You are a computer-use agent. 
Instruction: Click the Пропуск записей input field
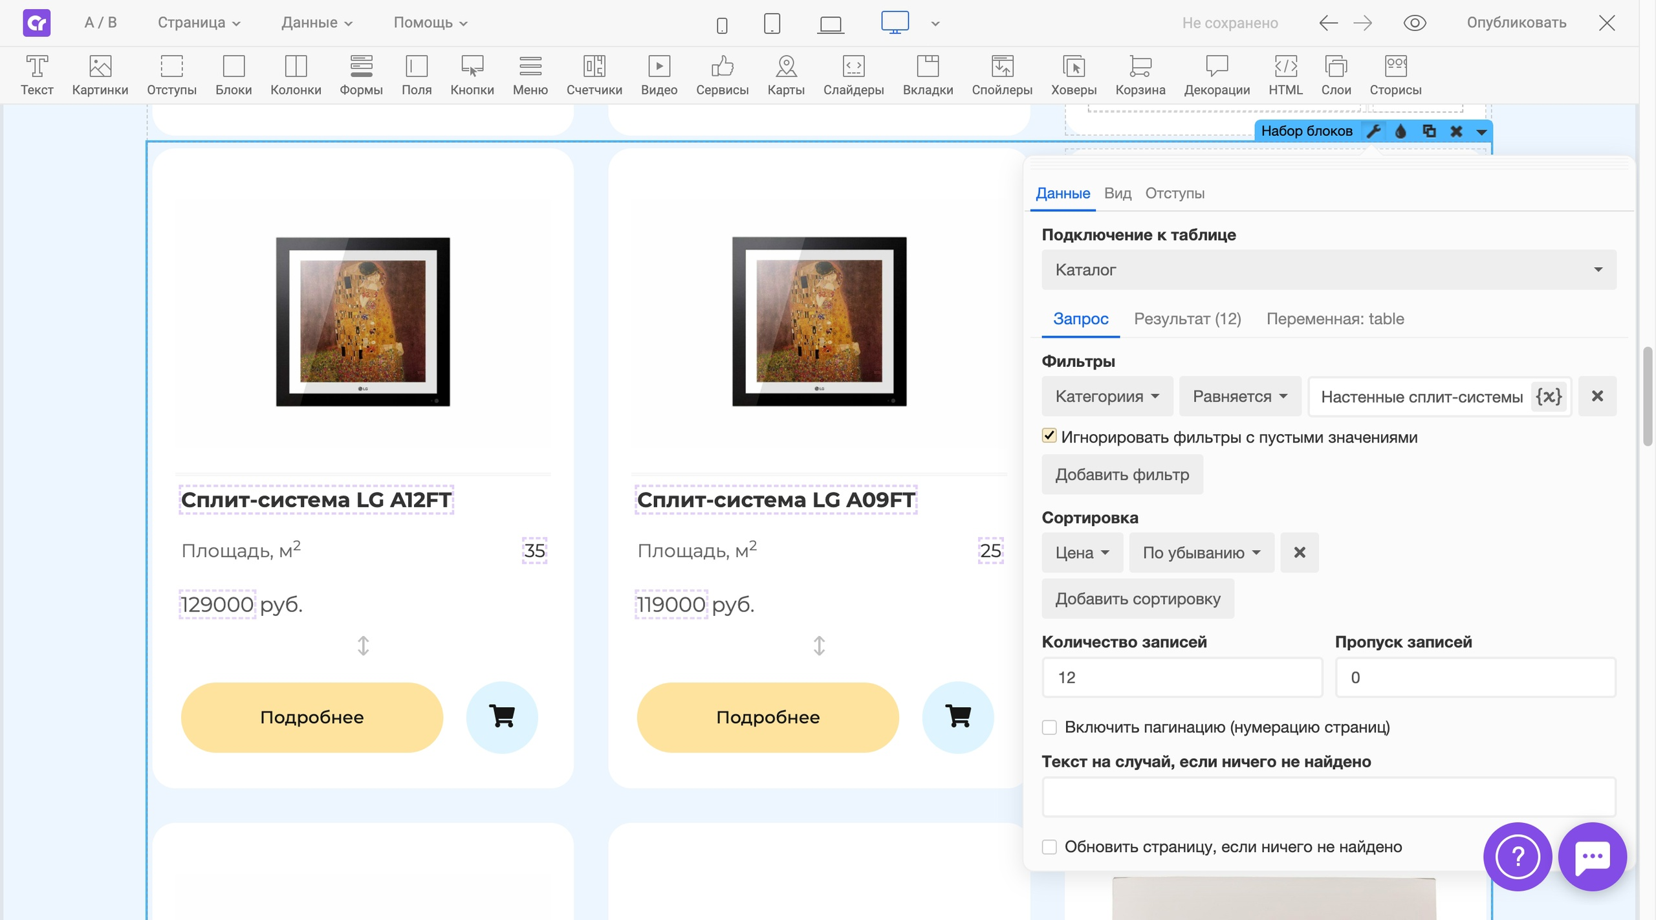coord(1476,677)
